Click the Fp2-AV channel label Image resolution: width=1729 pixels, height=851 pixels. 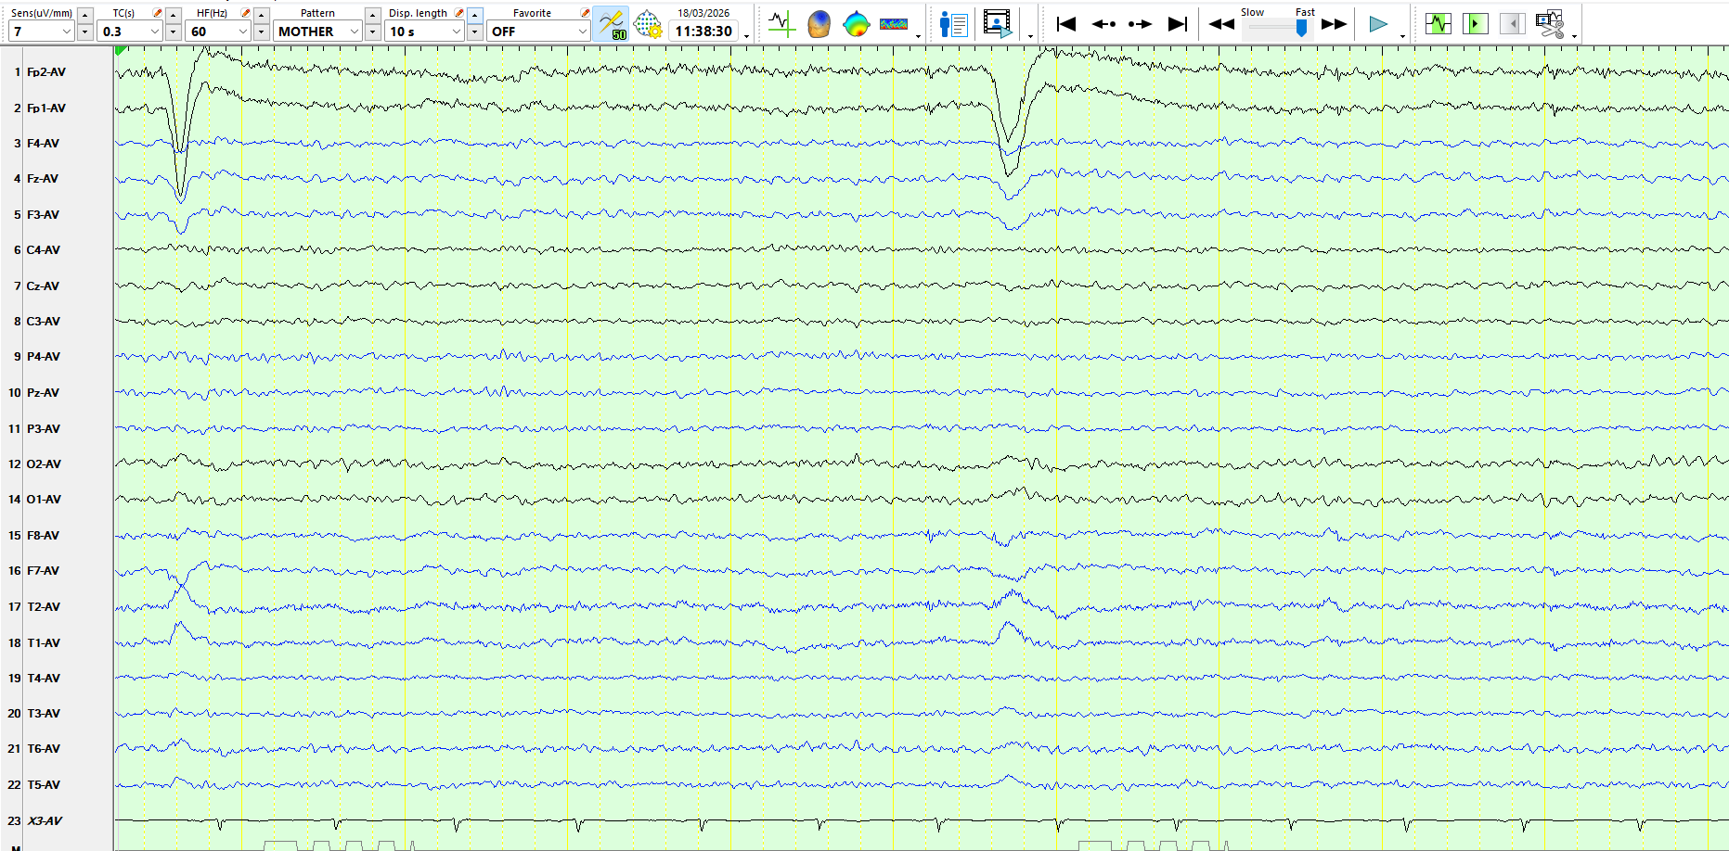[x=46, y=72]
